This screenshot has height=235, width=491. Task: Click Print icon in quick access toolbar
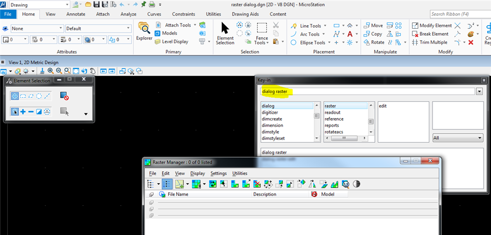click(152, 4)
